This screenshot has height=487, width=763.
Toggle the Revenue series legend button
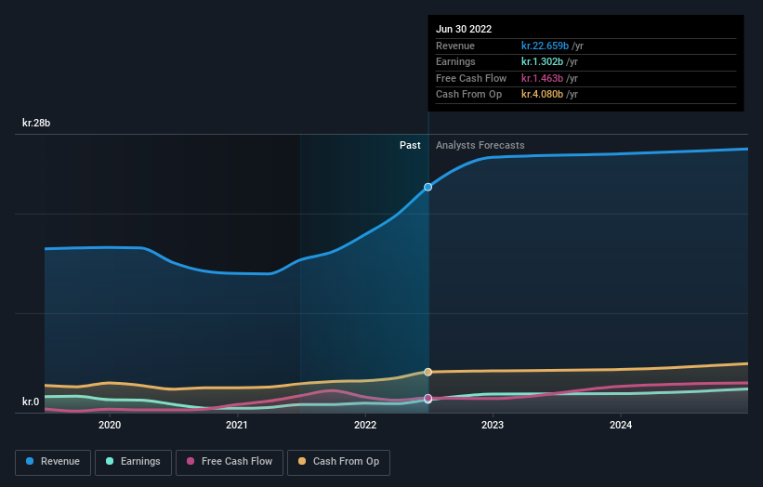[53, 462]
